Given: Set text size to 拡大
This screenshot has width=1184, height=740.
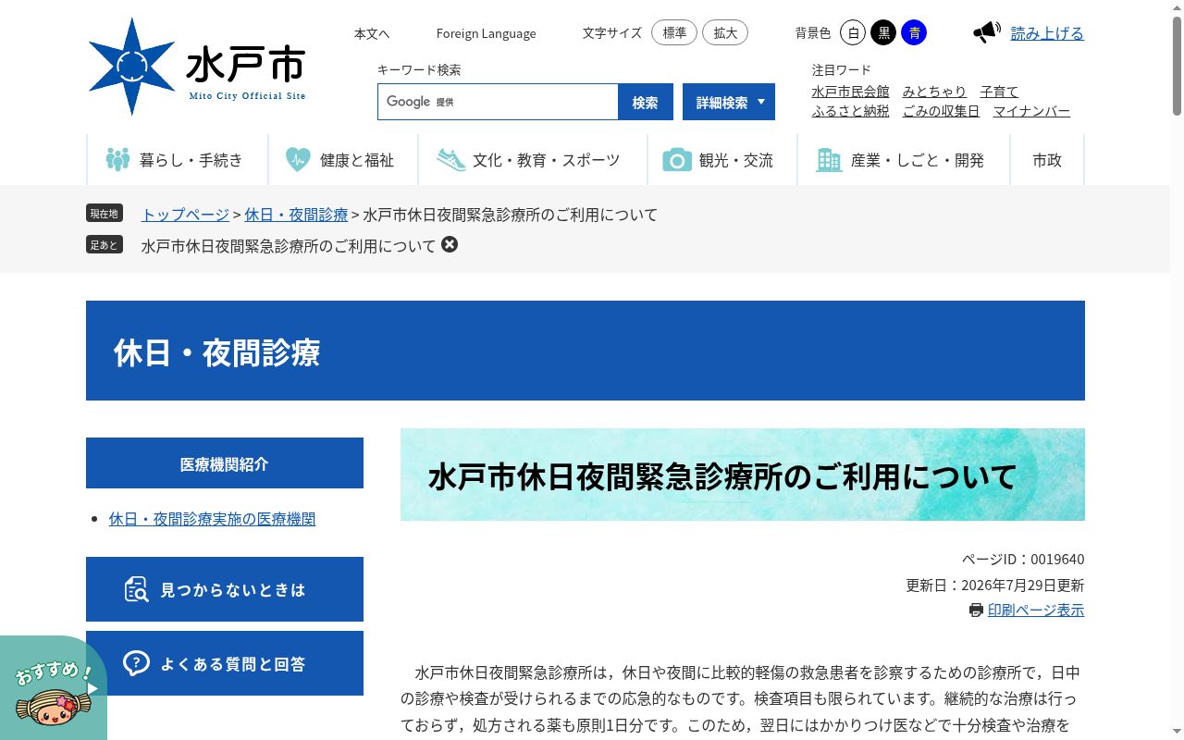Looking at the screenshot, I should [725, 33].
